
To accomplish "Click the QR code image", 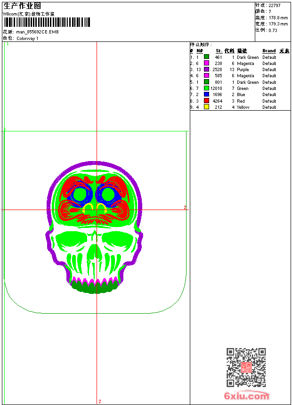I will (x=246, y=367).
